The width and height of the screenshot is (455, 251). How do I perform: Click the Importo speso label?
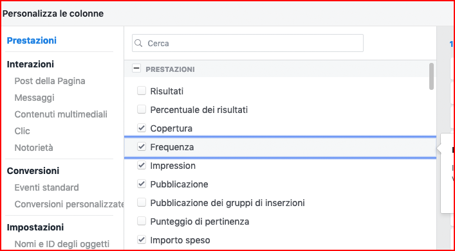pyautogui.click(x=180, y=240)
